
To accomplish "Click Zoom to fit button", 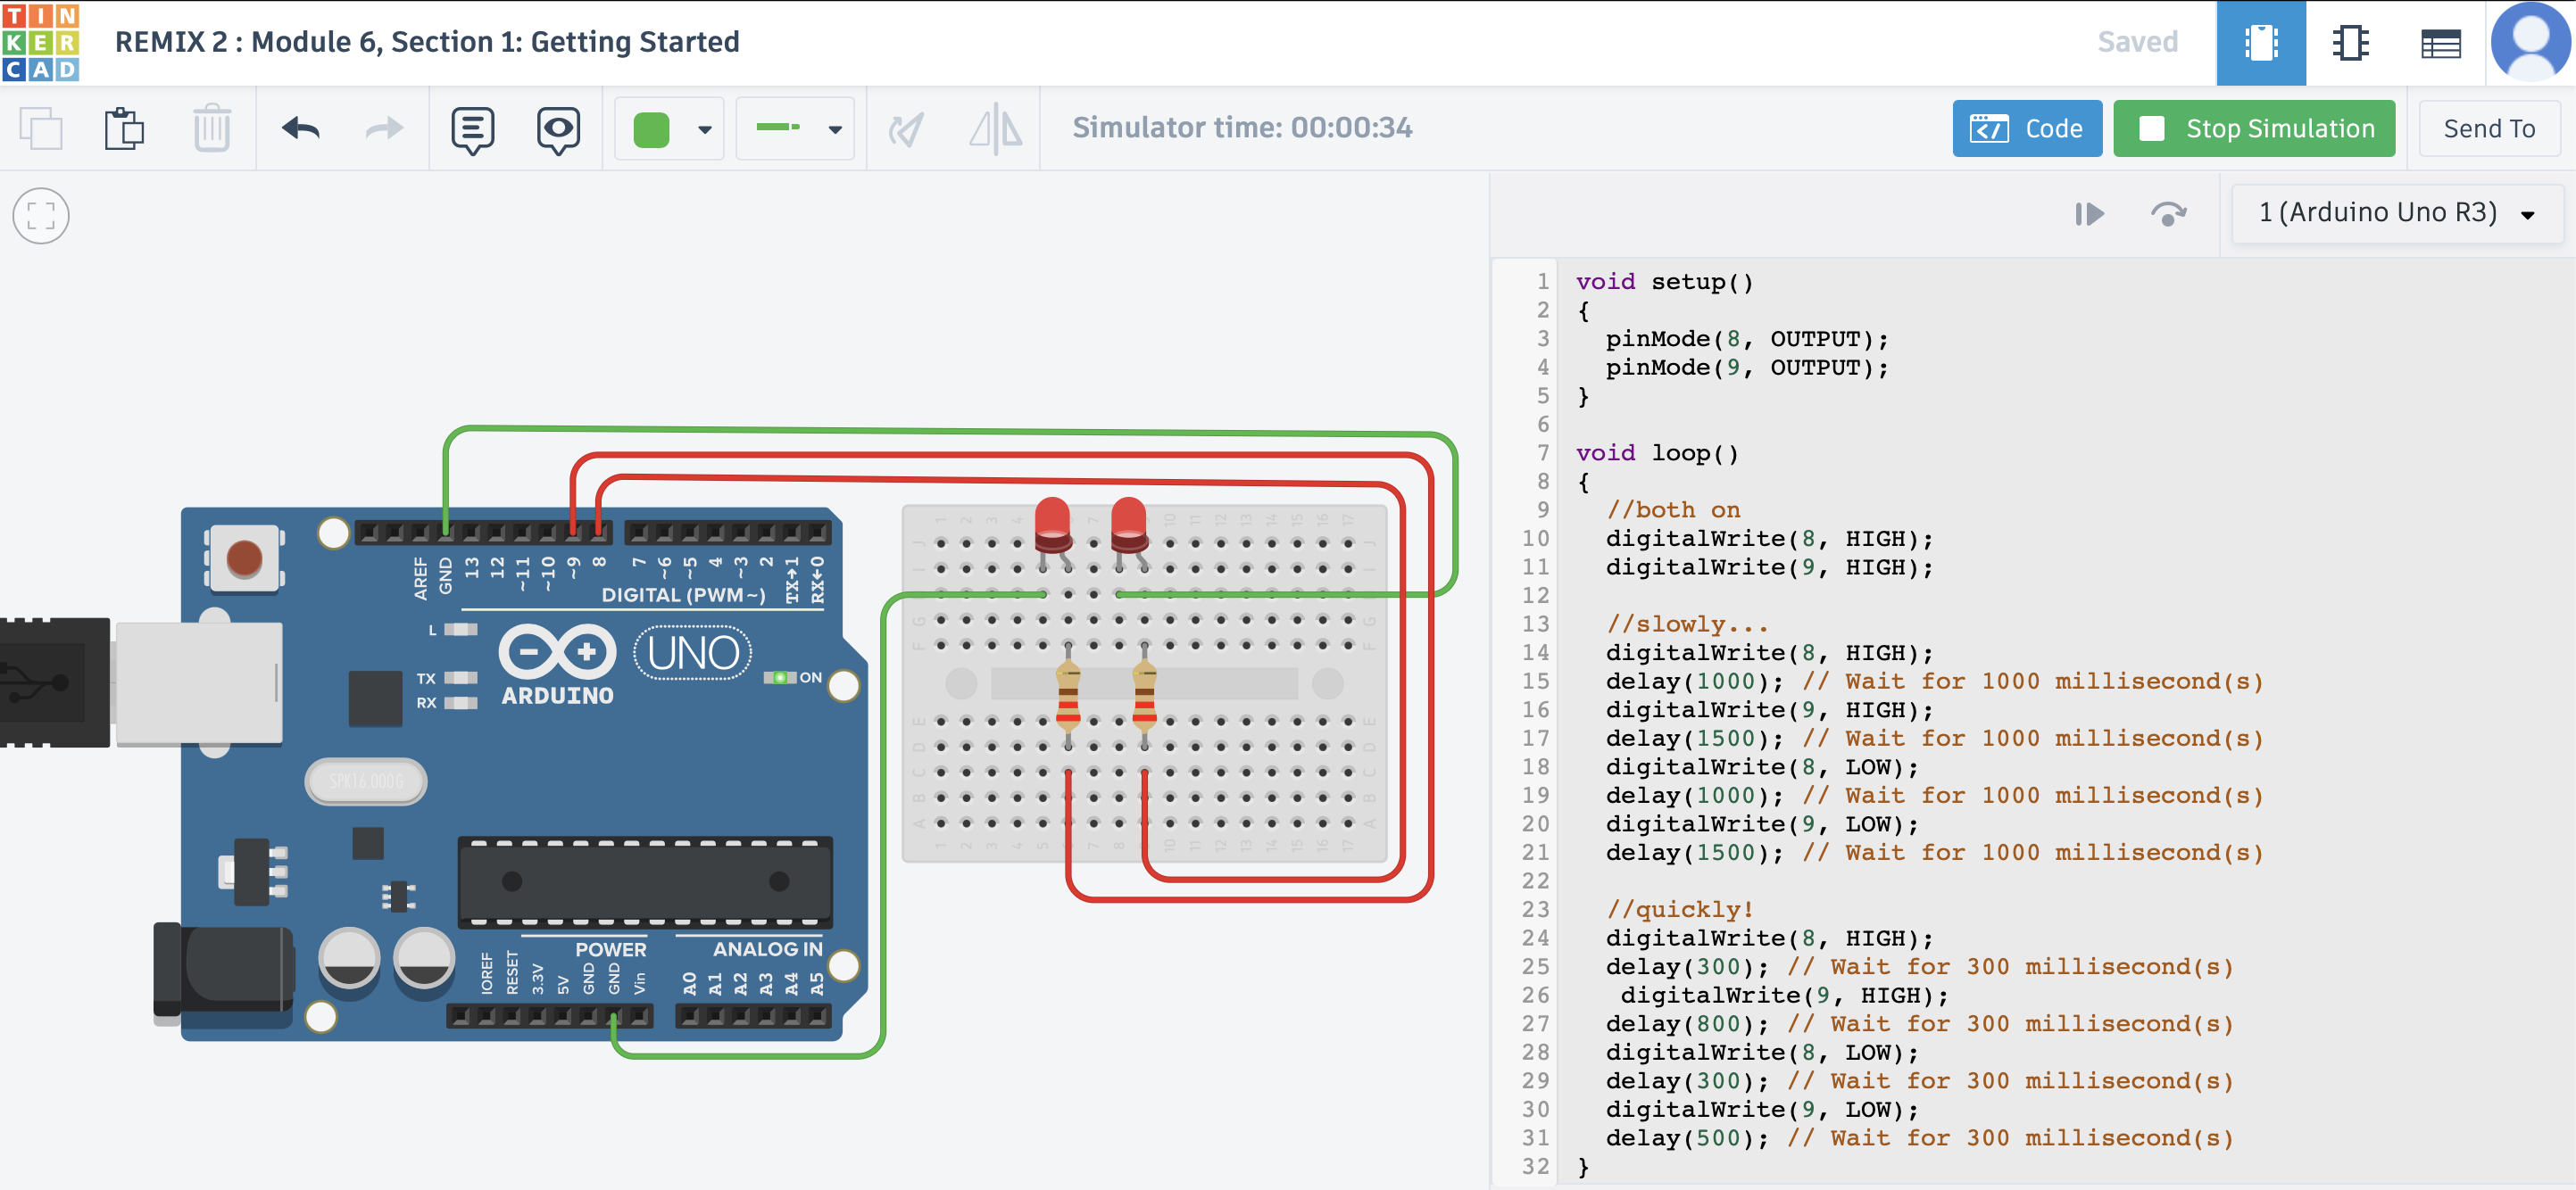I will pos(41,216).
